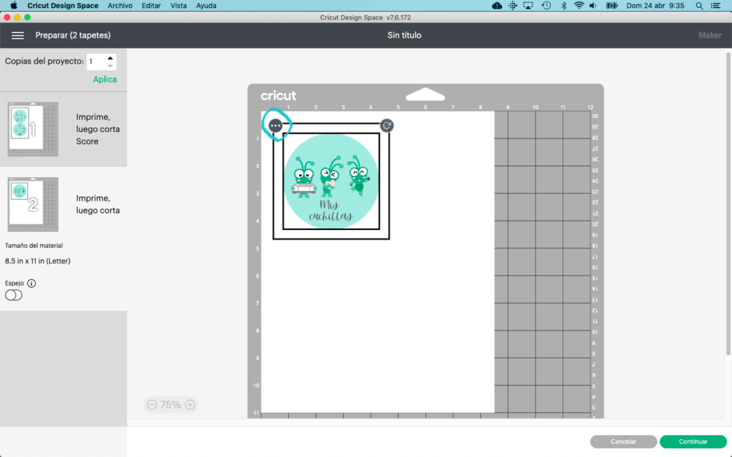
Task: Open the Archivo menu
Action: point(120,6)
